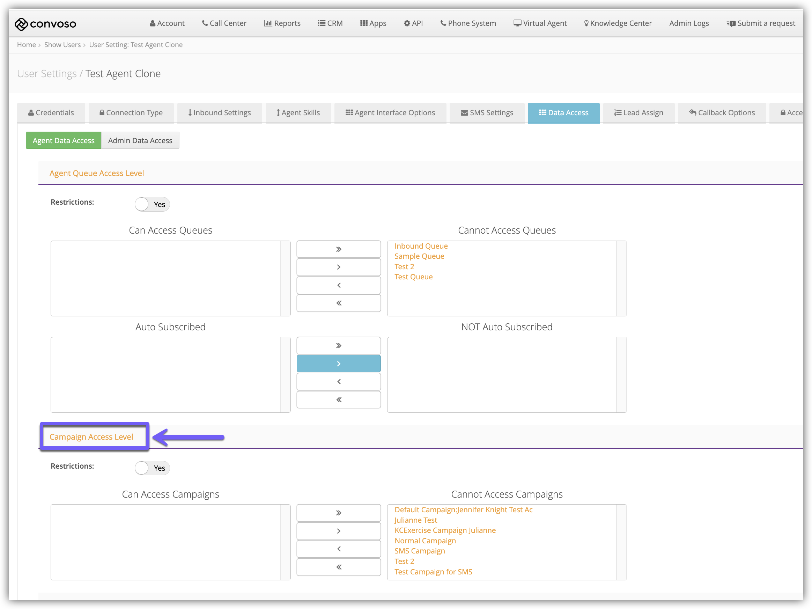Click single left arrow in queue access controls
The width and height of the screenshot is (812, 609).
point(338,285)
